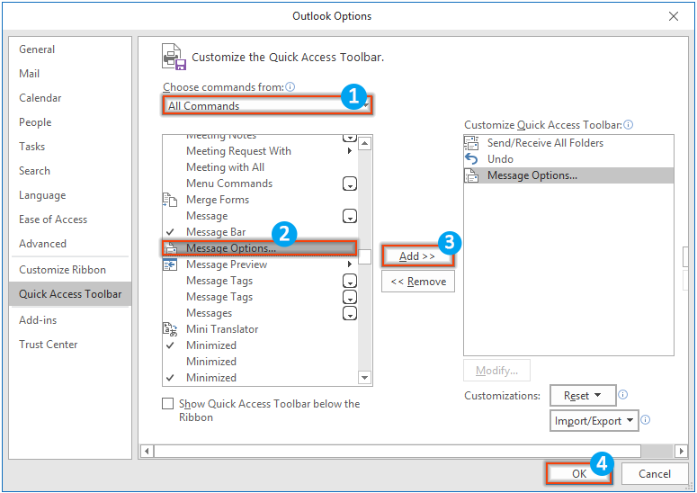697x493 pixels.
Task: Expand the Import/Export dropdown
Action: pos(594,420)
